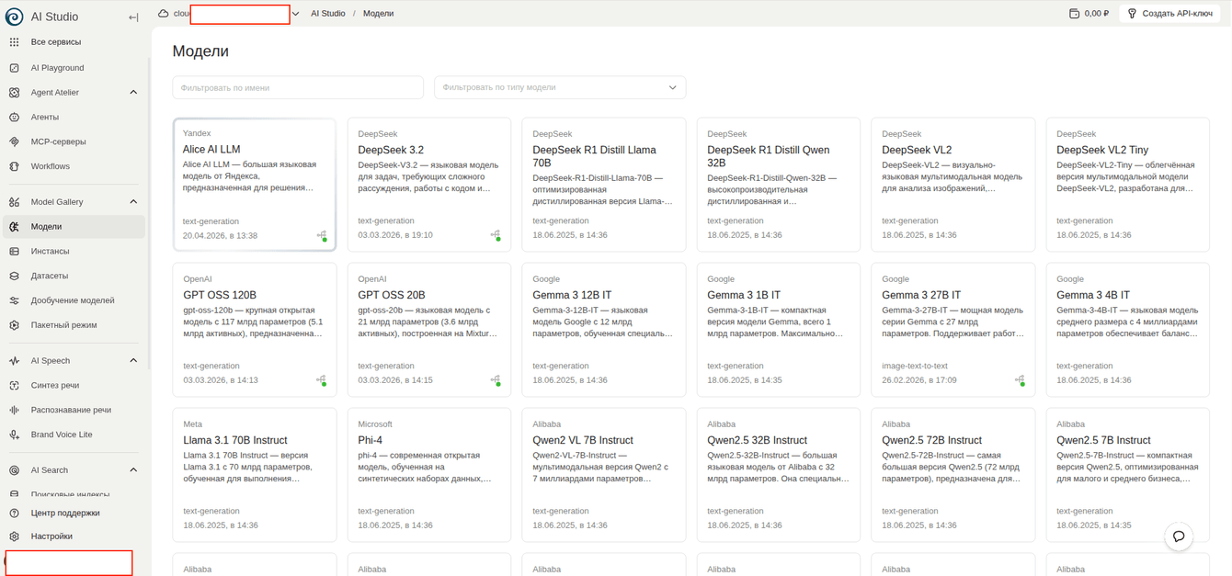The width and height of the screenshot is (1232, 576).
Task: Click the status icon on Gemma 3 27B IT card
Action: click(1020, 380)
